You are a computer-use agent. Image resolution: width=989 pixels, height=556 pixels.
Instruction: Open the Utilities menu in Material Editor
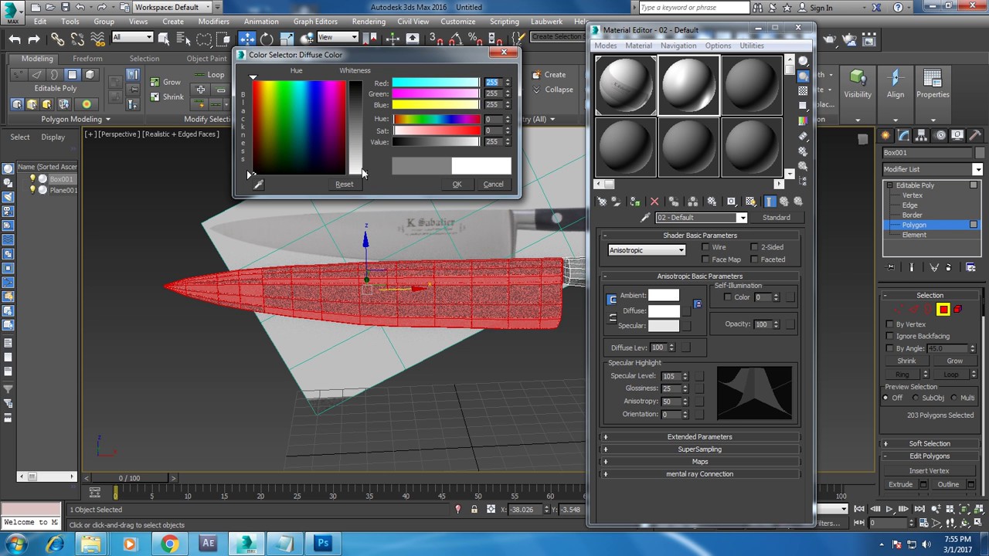(x=752, y=46)
